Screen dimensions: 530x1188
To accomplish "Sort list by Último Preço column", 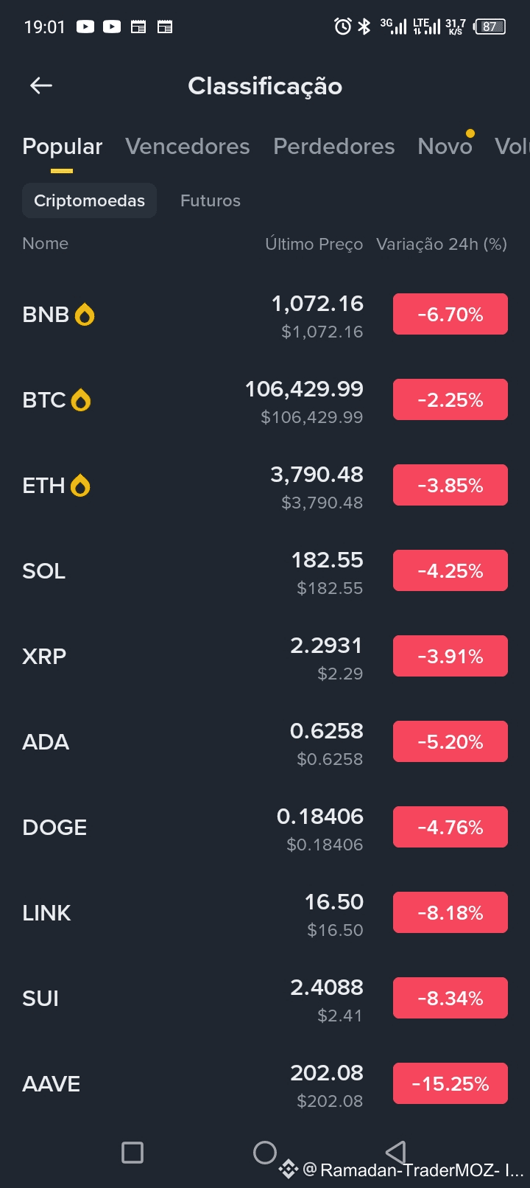I will pyautogui.click(x=314, y=244).
